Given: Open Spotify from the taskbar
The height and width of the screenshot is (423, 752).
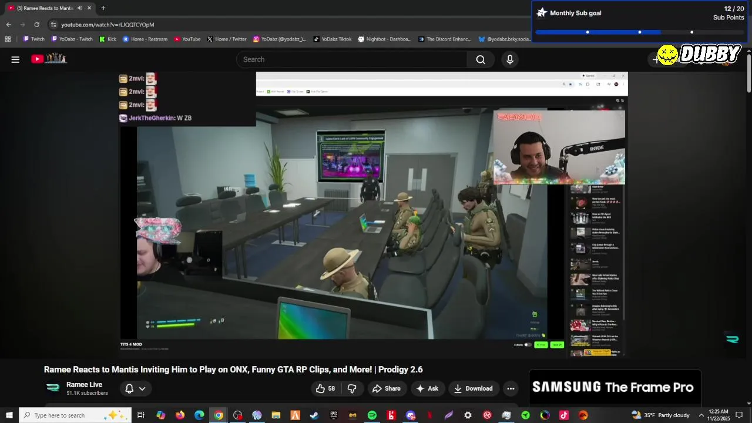Looking at the screenshot, I should tap(372, 415).
